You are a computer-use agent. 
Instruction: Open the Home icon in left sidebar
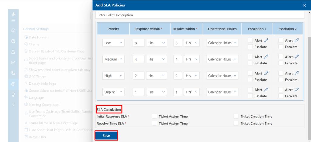pyautogui.click(x=13, y=30)
